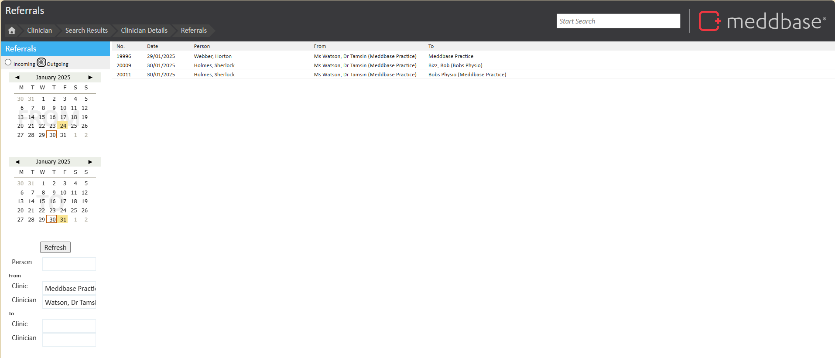Open referral 19996 for Webber, Horton
Image resolution: width=835 pixels, height=358 pixels.
212,56
